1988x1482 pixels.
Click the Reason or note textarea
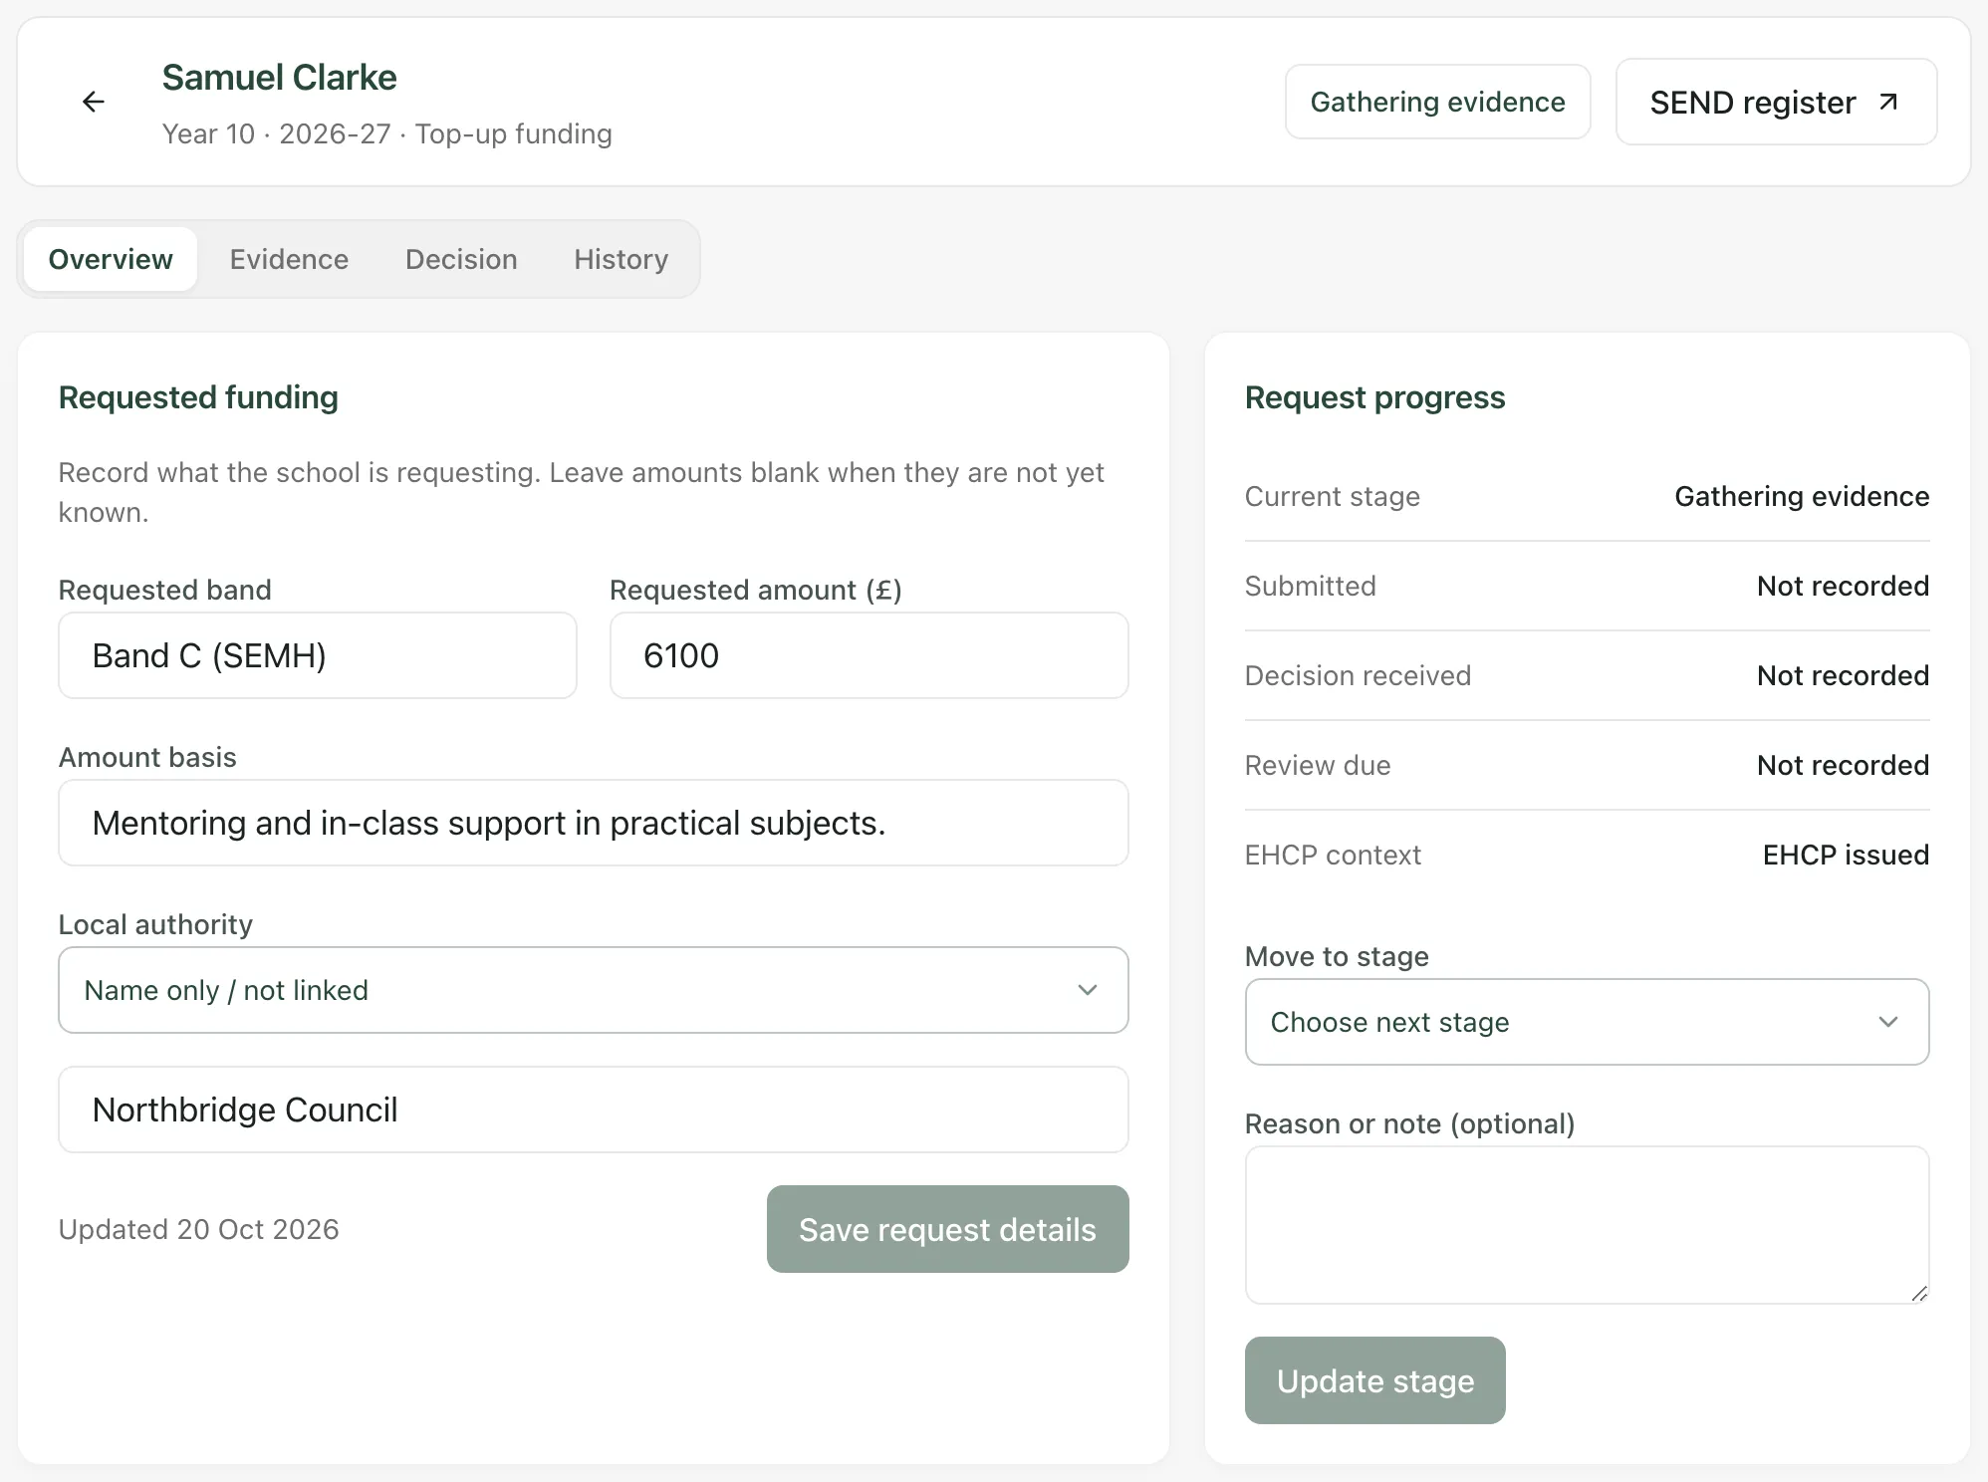(x=1587, y=1225)
